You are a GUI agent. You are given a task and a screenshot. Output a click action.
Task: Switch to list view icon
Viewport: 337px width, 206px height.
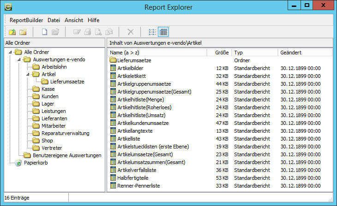(x=152, y=32)
